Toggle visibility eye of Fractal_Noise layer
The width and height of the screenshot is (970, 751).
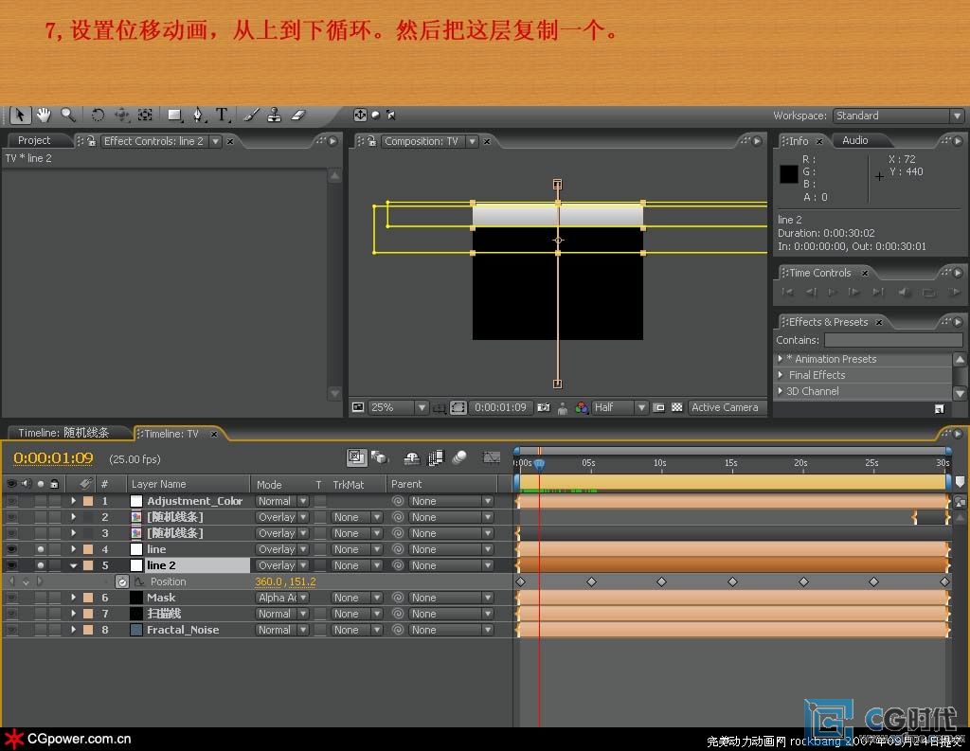11,630
